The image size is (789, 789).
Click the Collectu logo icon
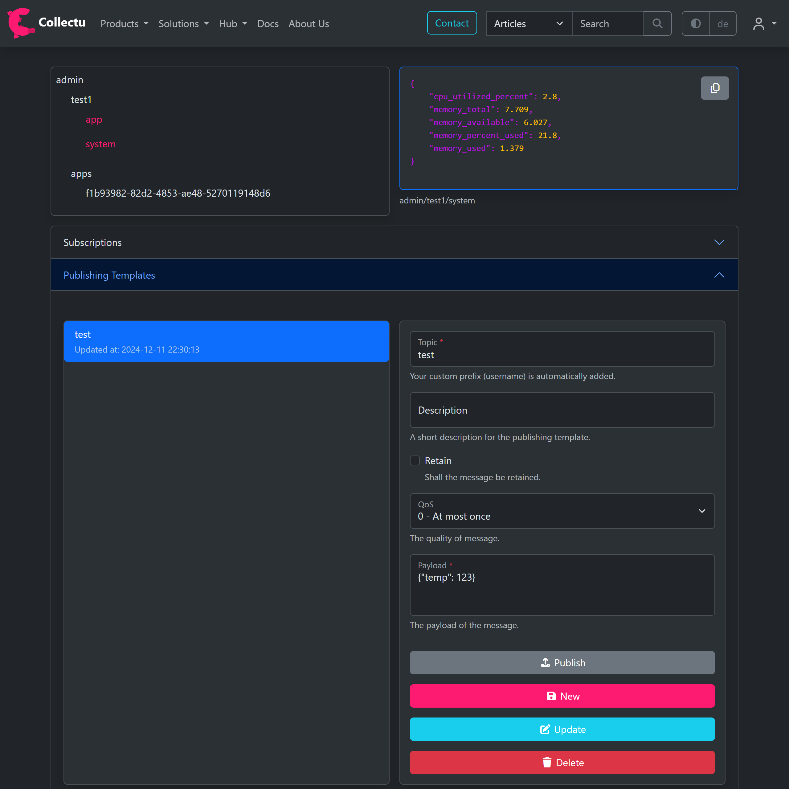coord(21,23)
